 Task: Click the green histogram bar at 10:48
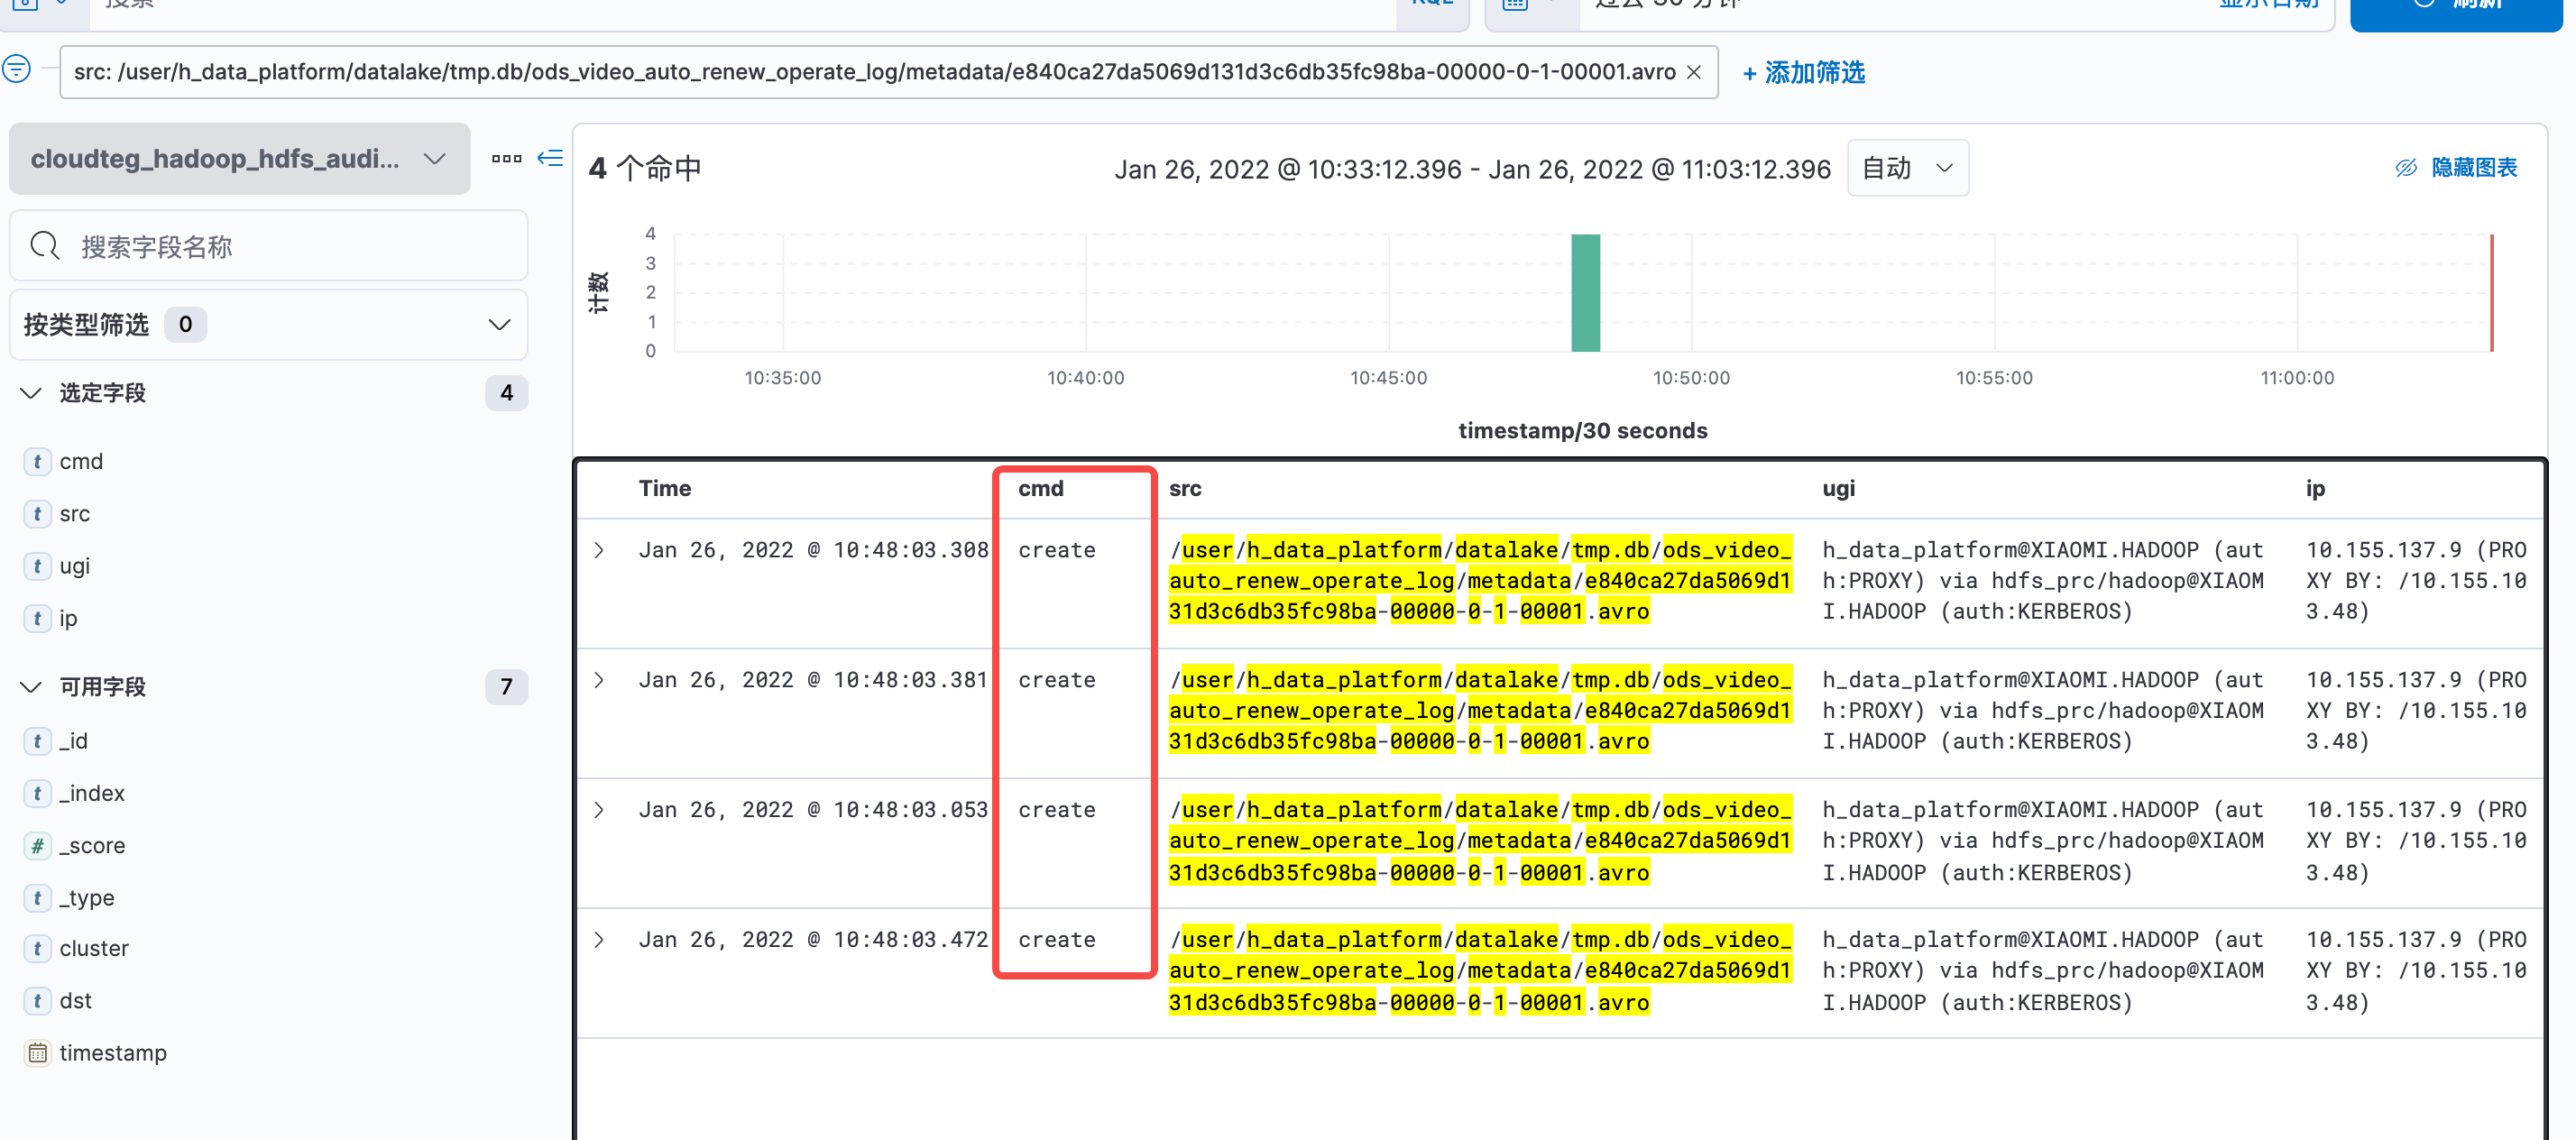coord(1585,293)
